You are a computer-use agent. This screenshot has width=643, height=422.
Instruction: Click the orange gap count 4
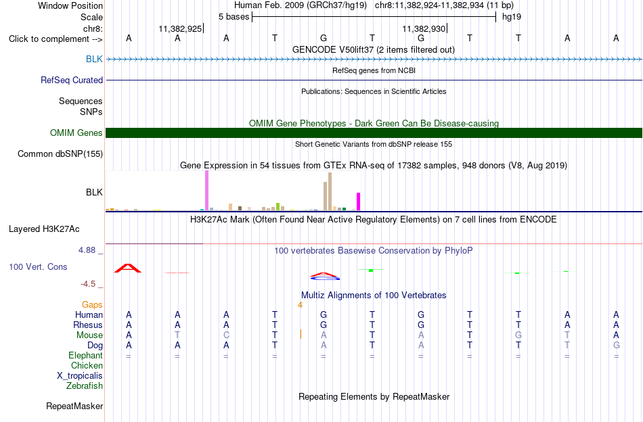coord(300,305)
